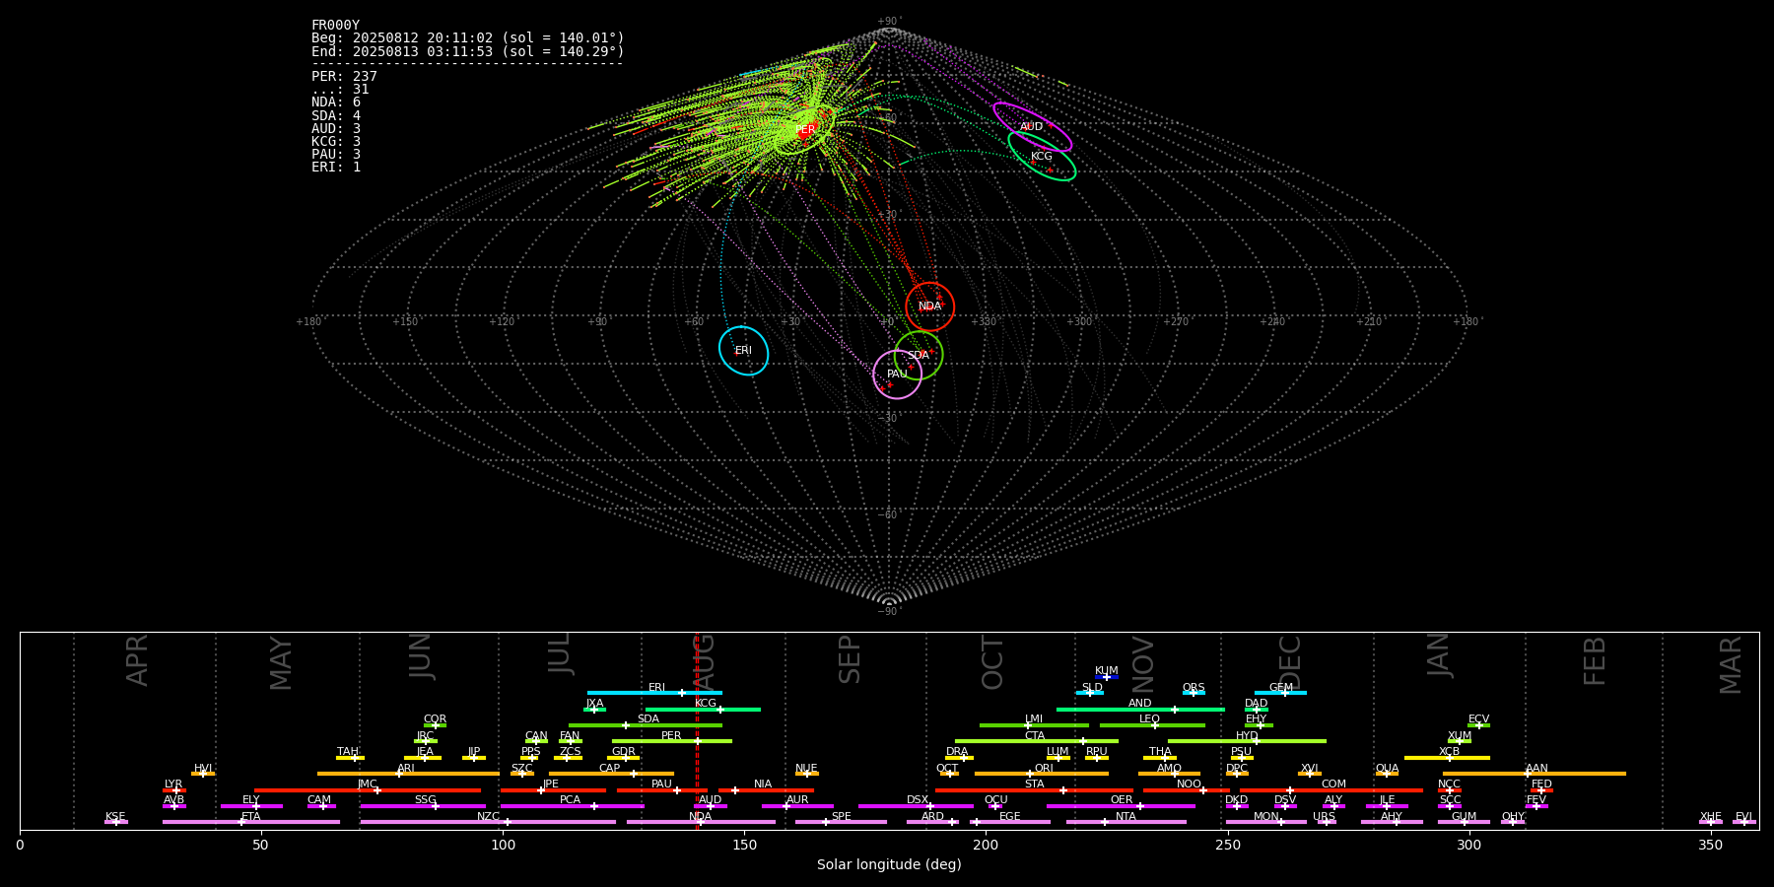Screen dimensions: 1774x887
Task: Click the CAP shower bar in timeline
Action: (x=611, y=774)
